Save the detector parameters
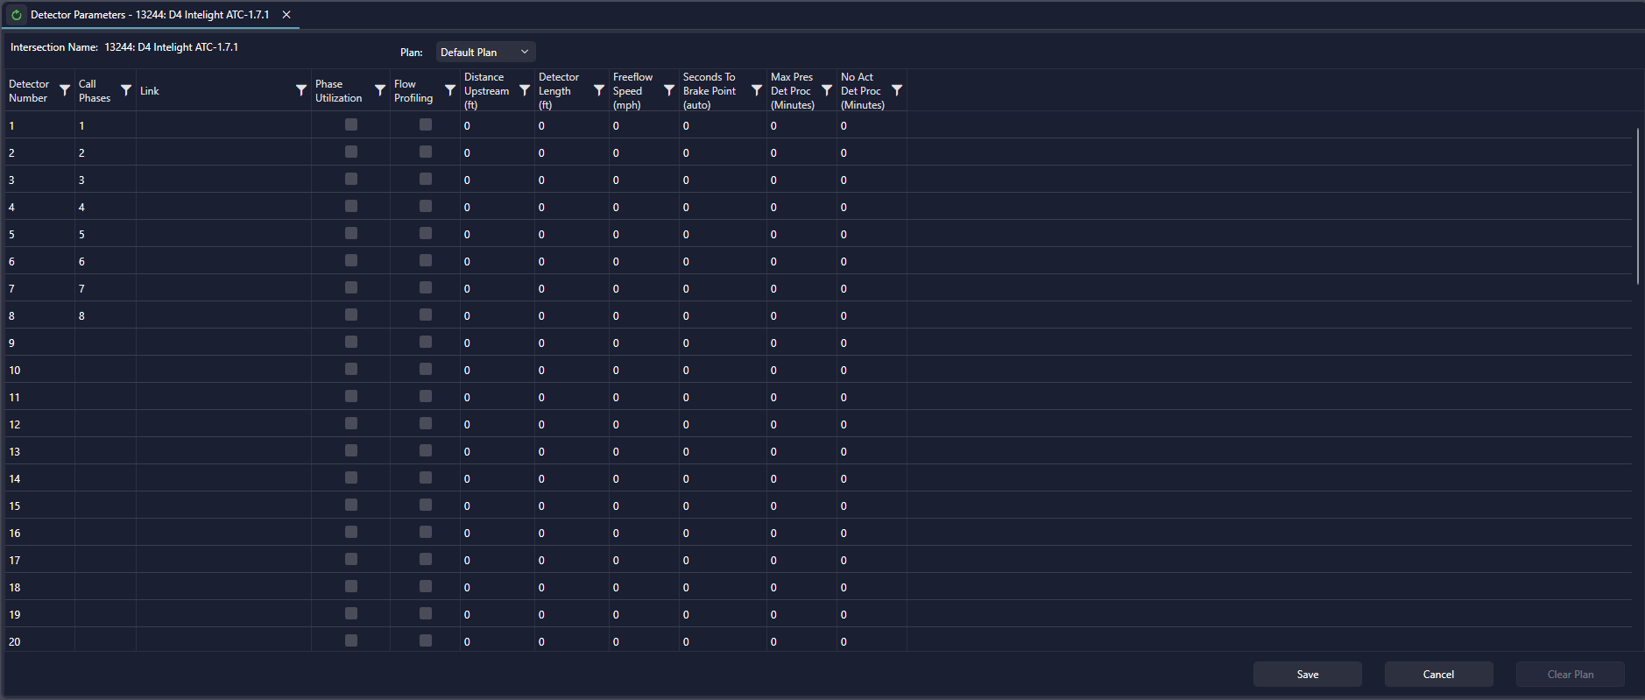 [x=1307, y=675]
